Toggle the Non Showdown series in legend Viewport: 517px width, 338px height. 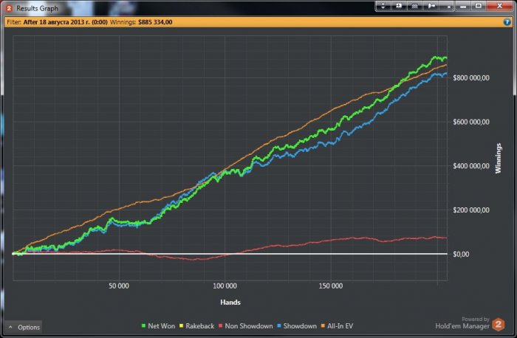246,325
